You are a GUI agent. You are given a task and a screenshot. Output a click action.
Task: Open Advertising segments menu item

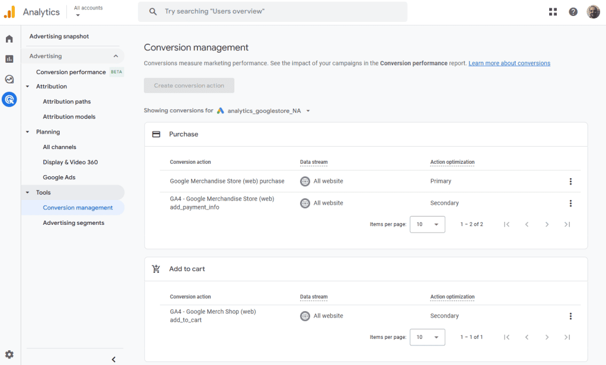pyautogui.click(x=73, y=223)
